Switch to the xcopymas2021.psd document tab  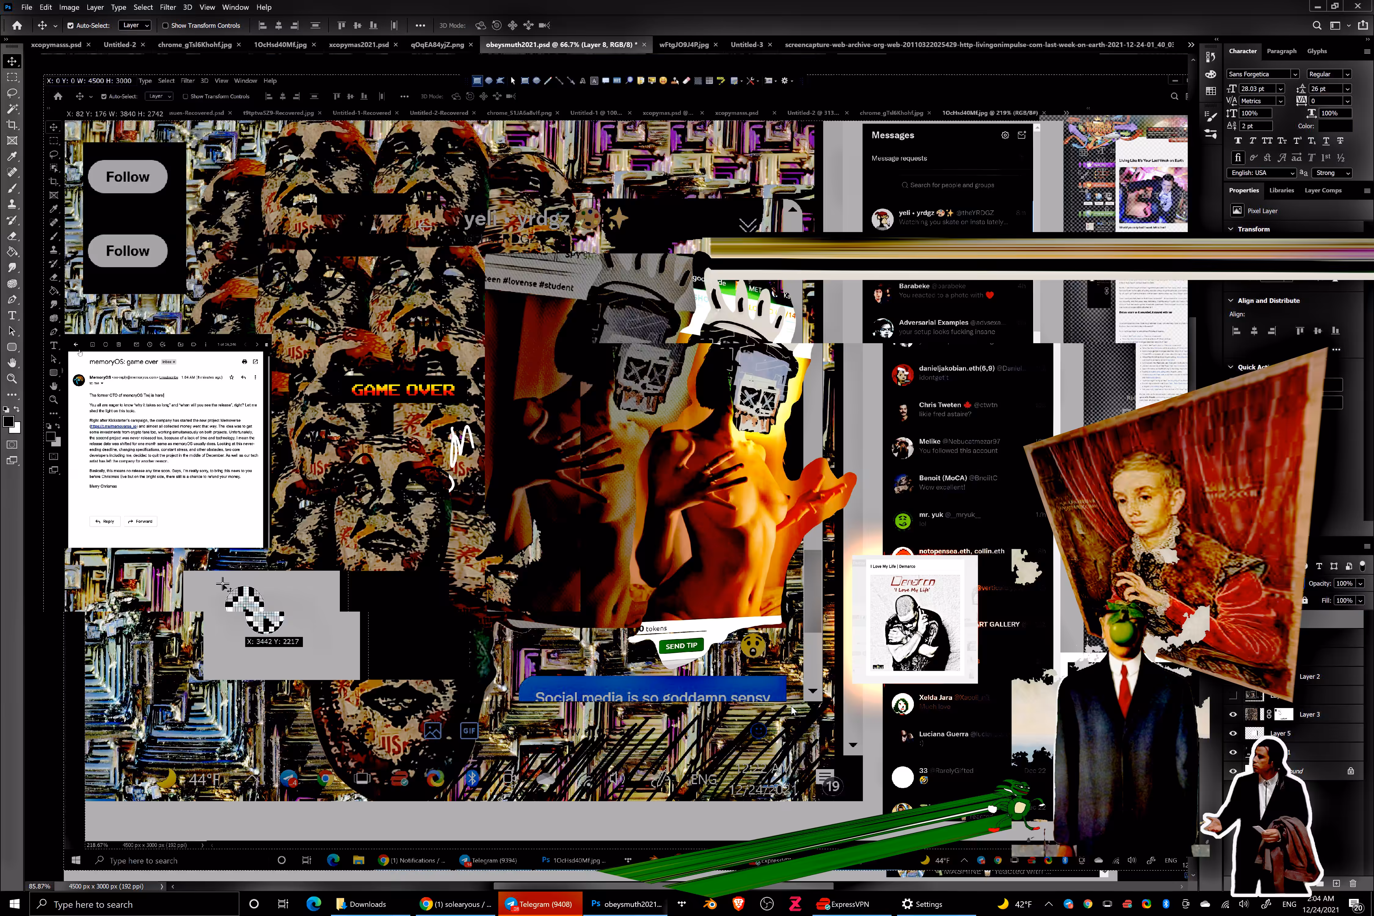359,44
